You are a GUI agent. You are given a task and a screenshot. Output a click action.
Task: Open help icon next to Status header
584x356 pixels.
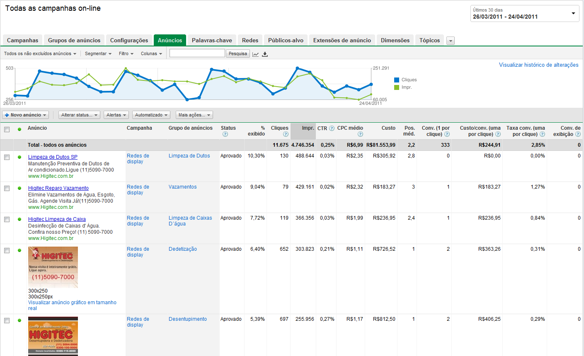tap(225, 134)
